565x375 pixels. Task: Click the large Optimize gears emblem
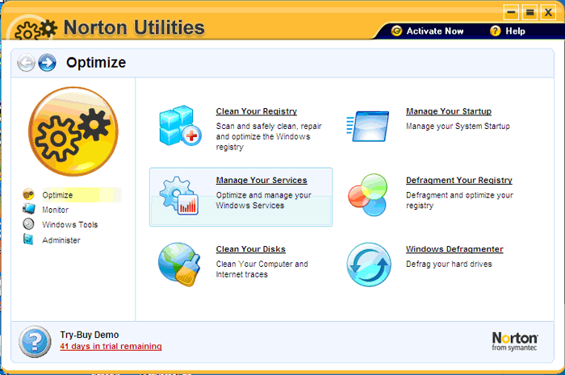pyautogui.click(x=73, y=131)
